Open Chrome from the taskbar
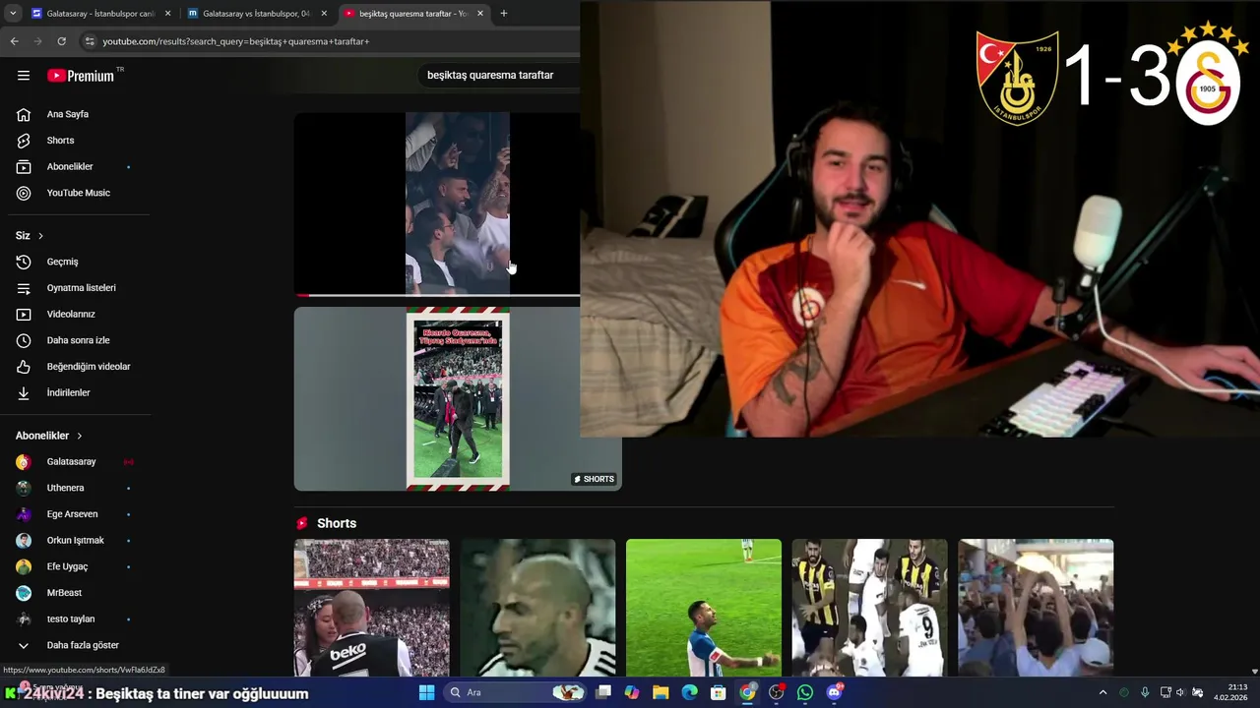Screen dimensions: 1260x708 click(x=748, y=692)
